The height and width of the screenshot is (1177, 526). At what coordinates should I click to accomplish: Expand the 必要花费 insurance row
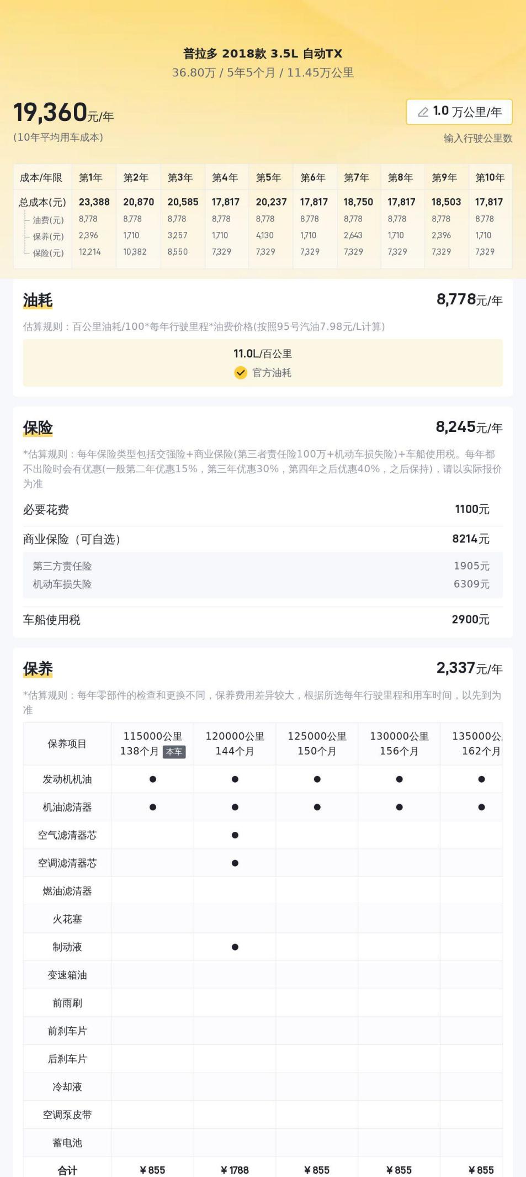coord(262,509)
